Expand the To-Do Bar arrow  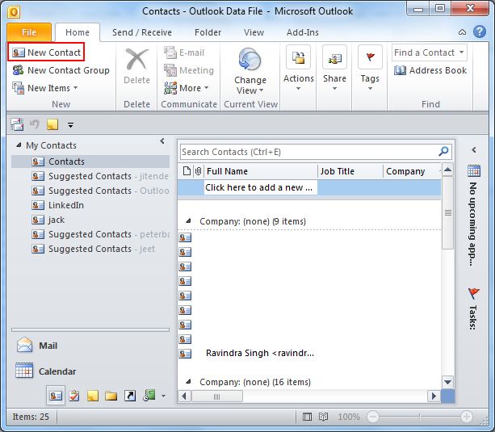[x=473, y=149]
